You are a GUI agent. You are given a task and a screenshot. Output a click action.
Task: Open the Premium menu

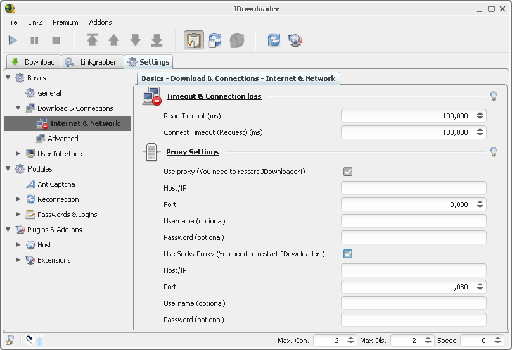tap(65, 22)
